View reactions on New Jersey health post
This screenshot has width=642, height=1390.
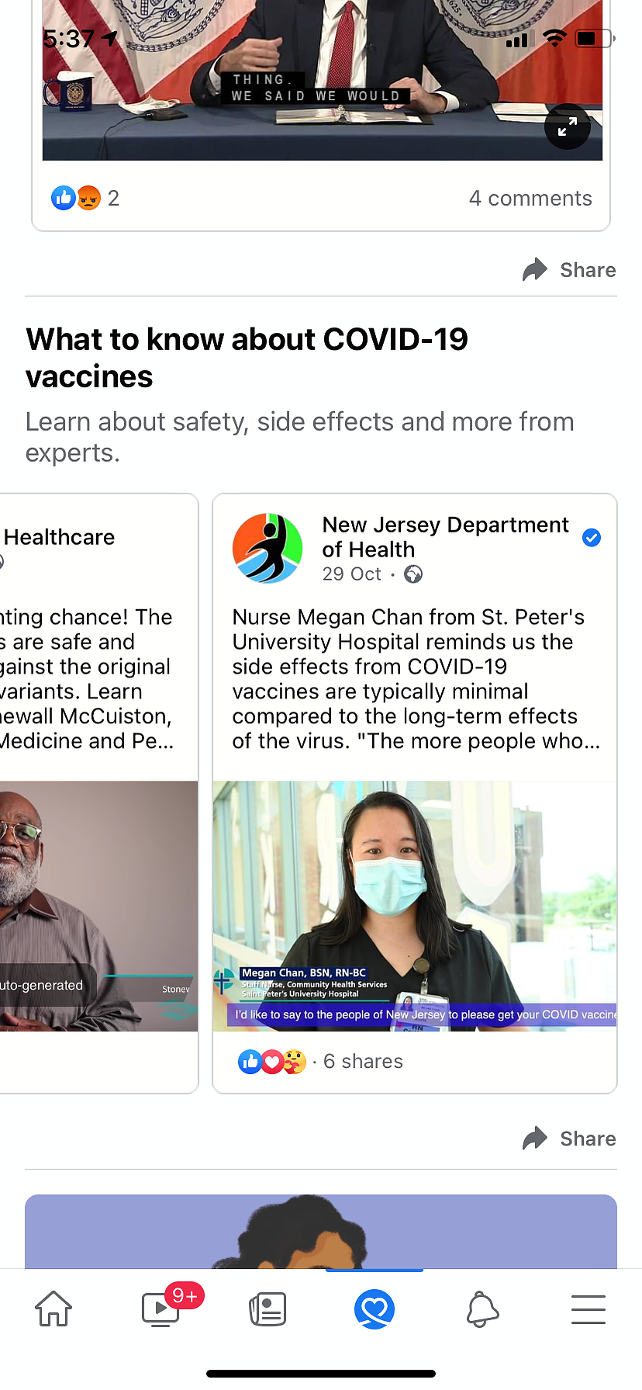click(x=272, y=1061)
